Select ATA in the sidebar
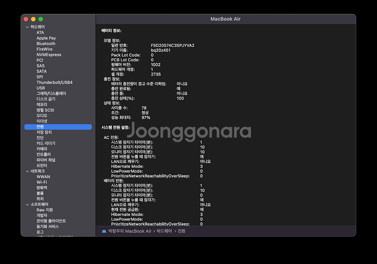Viewport: 377px width, 264px height. [40, 33]
